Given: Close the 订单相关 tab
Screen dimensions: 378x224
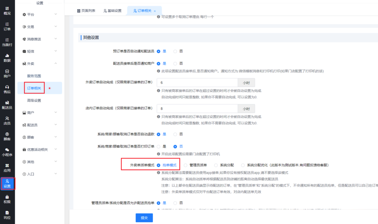Looking at the screenshot, I should [x=155, y=11].
